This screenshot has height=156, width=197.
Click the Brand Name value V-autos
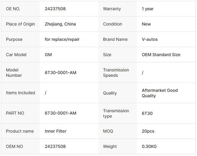pos(150,40)
